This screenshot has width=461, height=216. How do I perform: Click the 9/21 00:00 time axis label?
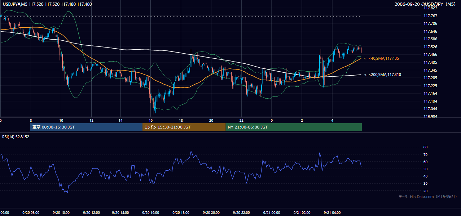(x=271, y=212)
